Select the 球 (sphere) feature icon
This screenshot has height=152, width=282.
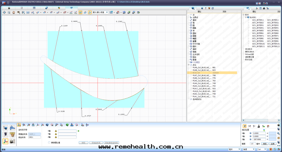191,31
